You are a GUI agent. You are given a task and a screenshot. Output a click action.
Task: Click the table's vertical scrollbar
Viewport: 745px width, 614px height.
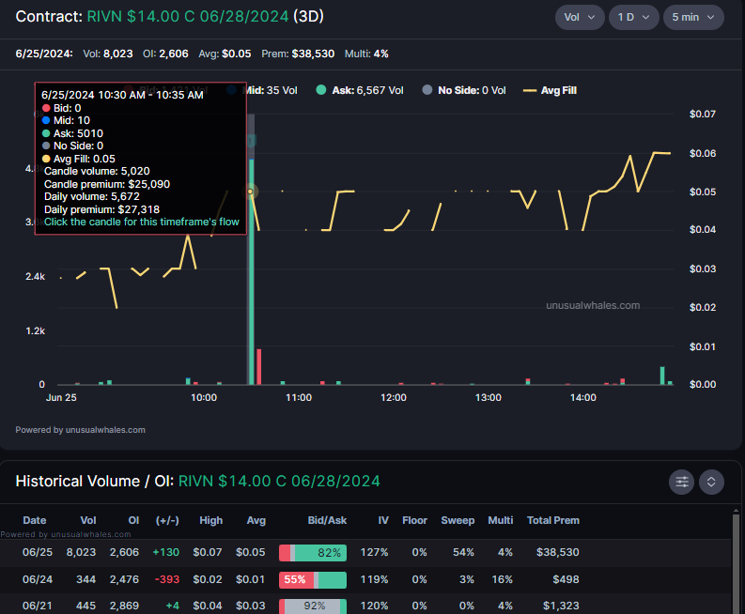[736, 565]
